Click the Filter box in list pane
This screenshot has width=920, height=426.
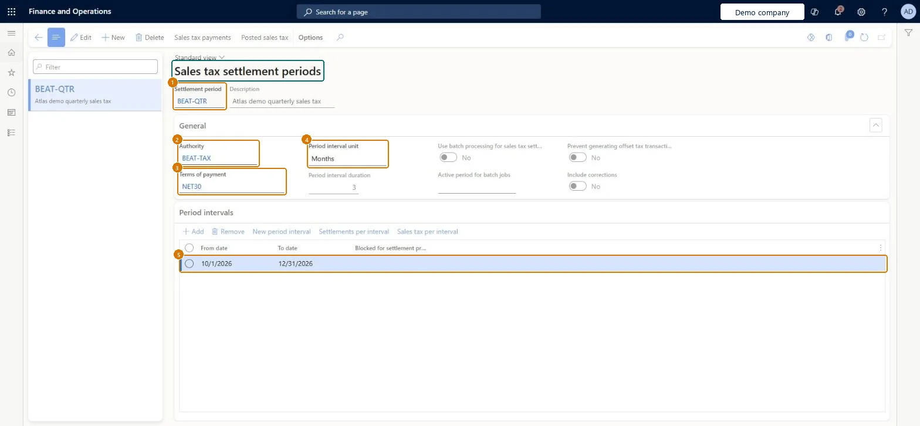click(96, 67)
